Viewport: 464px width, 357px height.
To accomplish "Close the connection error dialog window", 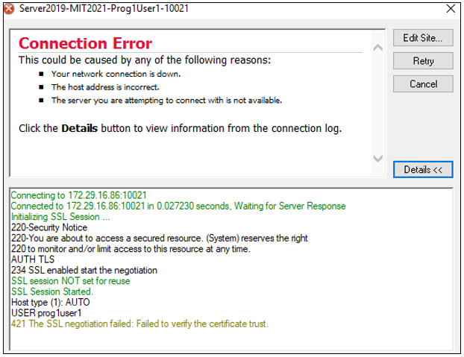I will pyautogui.click(x=450, y=9).
